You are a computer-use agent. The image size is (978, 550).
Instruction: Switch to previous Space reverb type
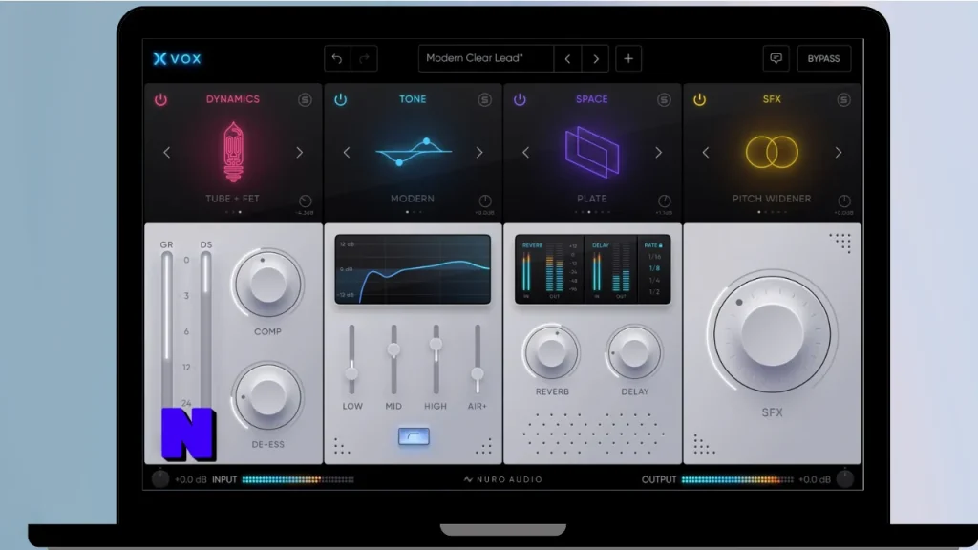tap(526, 152)
